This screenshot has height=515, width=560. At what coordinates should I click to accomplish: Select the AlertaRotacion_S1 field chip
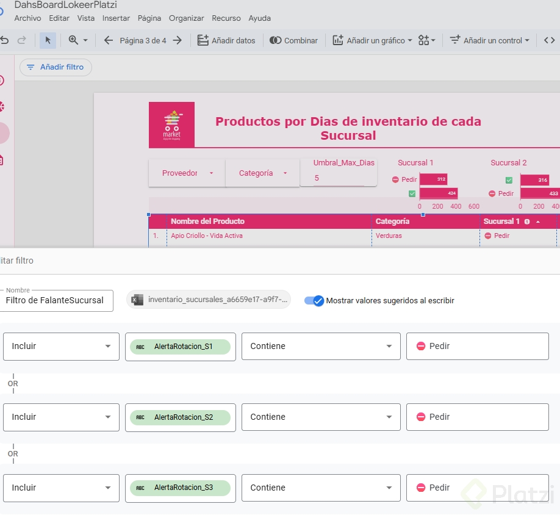point(181,347)
